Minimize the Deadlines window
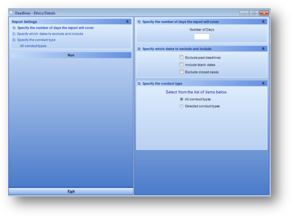292x217 pixels. (x=244, y=13)
